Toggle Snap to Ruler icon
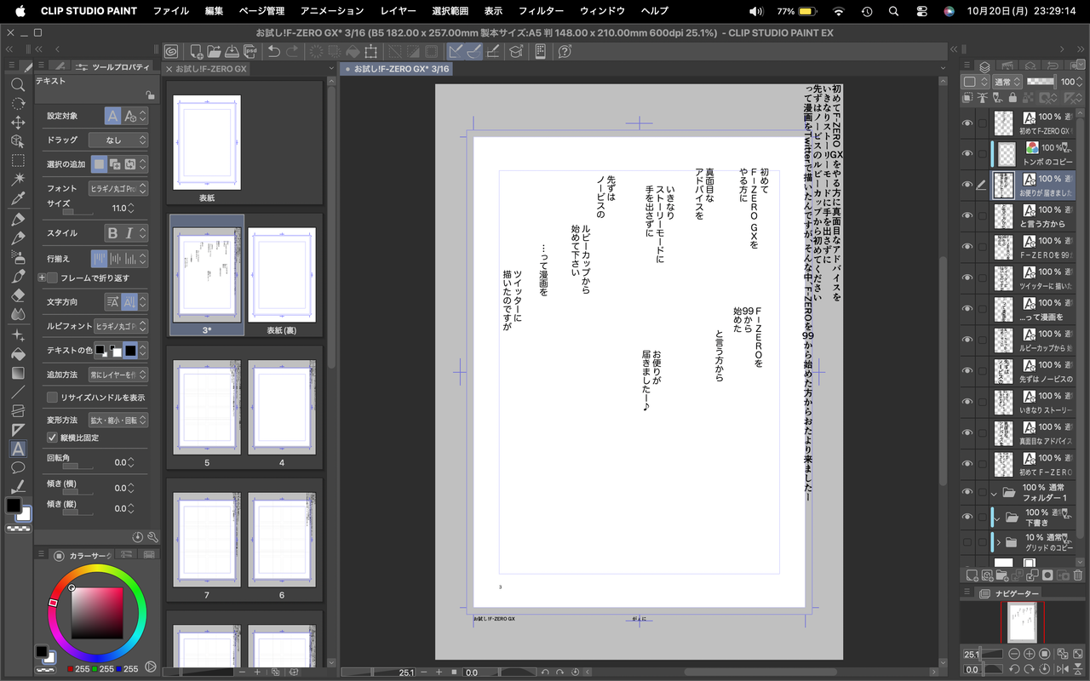 point(456,52)
